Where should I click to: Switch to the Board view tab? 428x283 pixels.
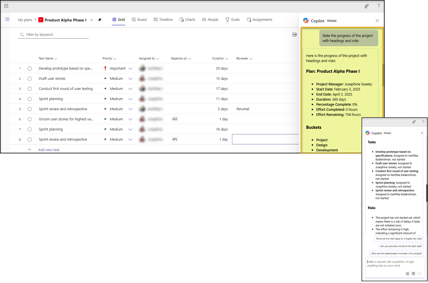coord(139,20)
